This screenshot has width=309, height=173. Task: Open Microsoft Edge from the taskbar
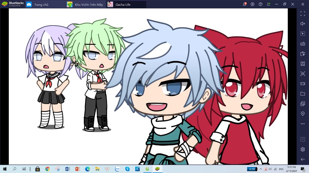point(88,169)
